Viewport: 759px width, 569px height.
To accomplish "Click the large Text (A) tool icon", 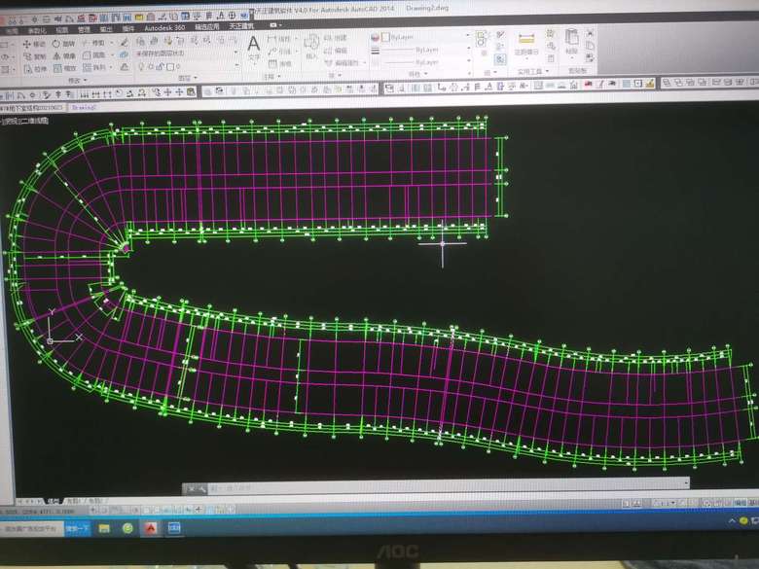I will click(x=253, y=45).
